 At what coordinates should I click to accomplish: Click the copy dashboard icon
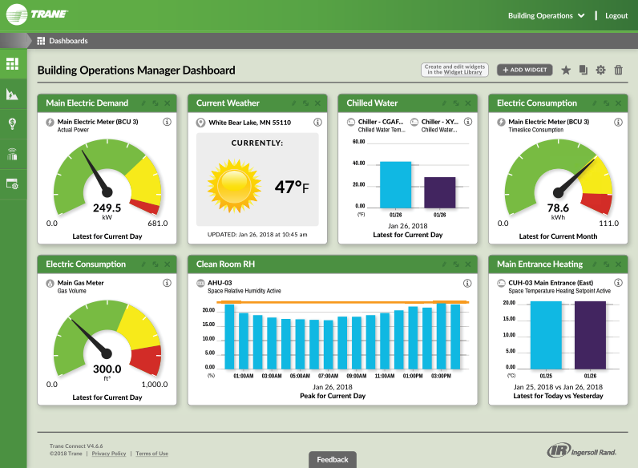pyautogui.click(x=583, y=71)
